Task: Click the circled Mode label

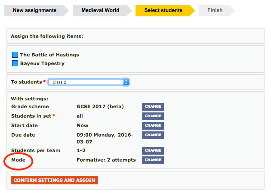Action: 18,160
